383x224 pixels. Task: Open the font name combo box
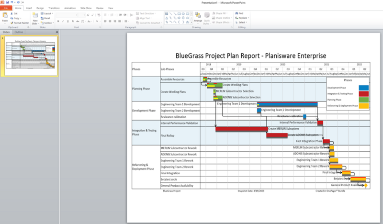click(x=67, y=15)
